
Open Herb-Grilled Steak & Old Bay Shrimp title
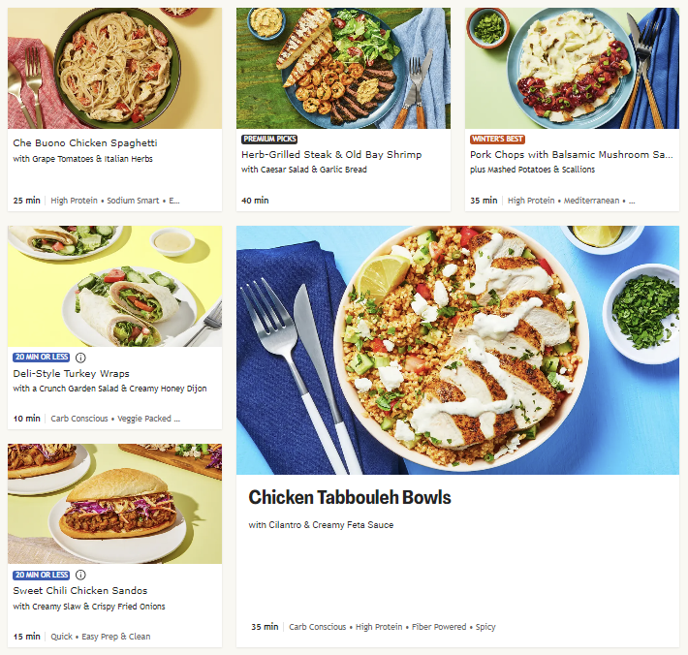(x=331, y=154)
